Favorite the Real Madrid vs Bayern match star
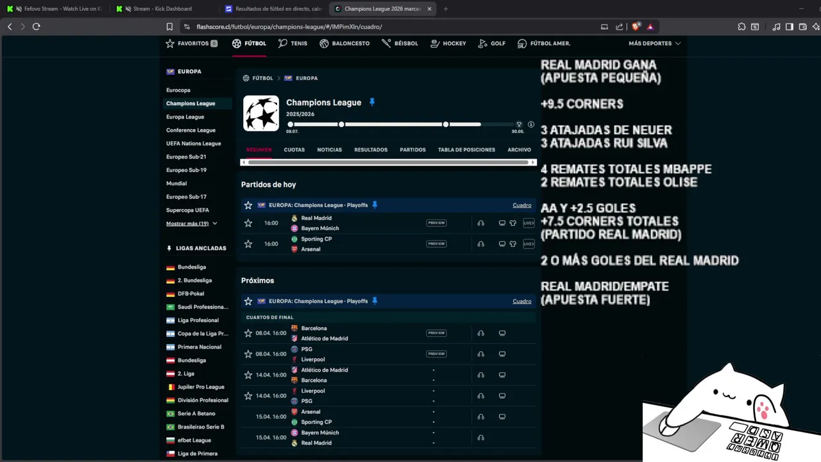This screenshot has width=821, height=462. click(x=248, y=223)
